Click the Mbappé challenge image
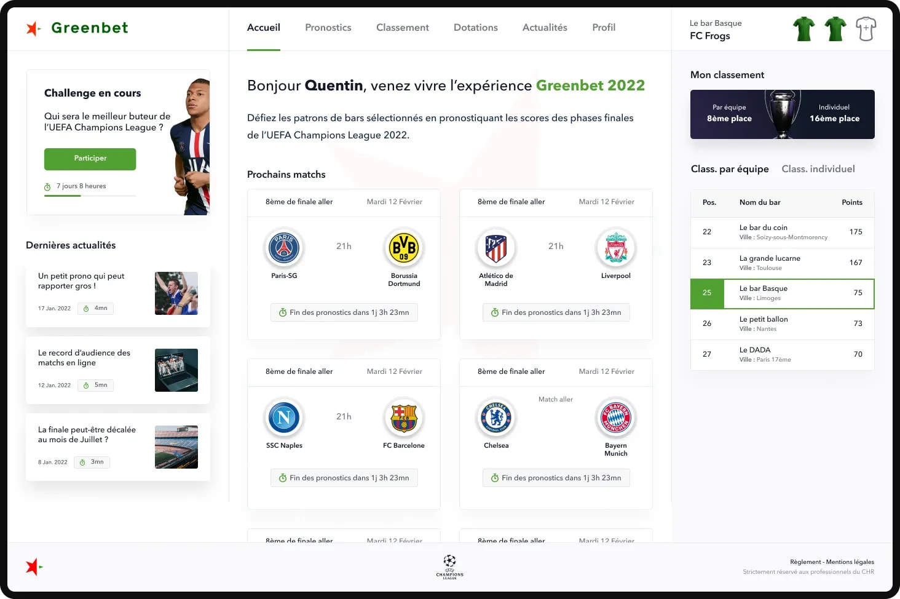Image resolution: width=900 pixels, height=599 pixels. [190, 146]
